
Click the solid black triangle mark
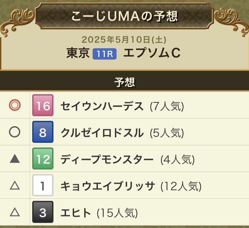pos(15,159)
